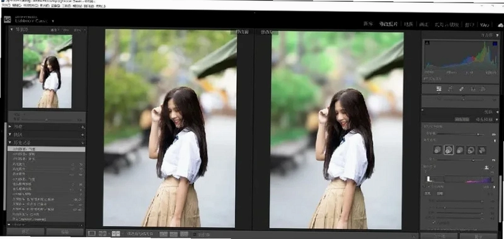504x239 pixels.
Task: Collapse the Collections panel at bottom left
Action: [x=9, y=225]
